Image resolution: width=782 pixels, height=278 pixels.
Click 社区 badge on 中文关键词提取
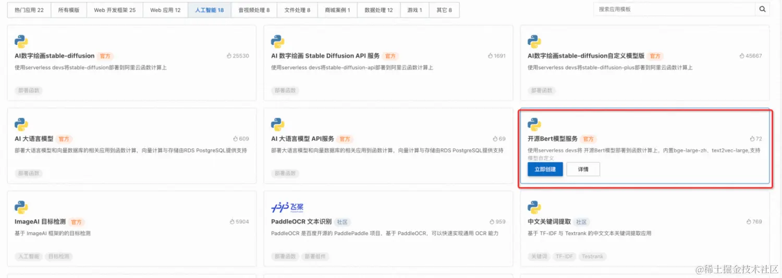tap(582, 222)
